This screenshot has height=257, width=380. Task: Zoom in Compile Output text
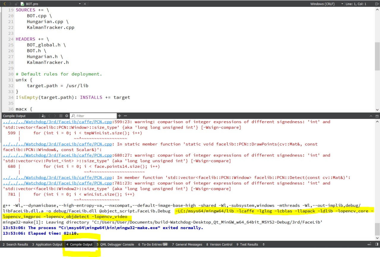120,116
